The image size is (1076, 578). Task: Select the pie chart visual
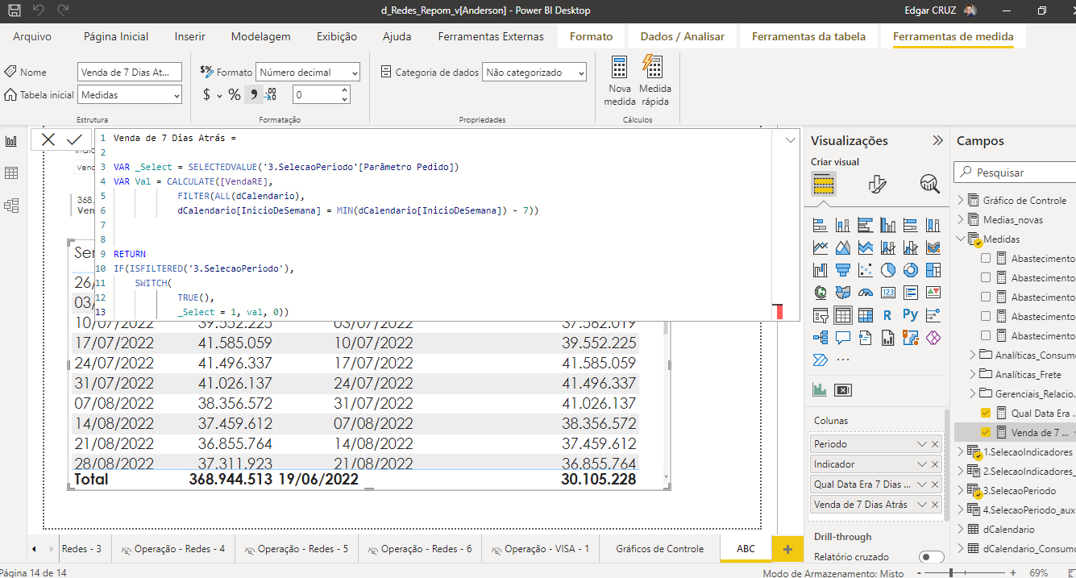[888, 270]
